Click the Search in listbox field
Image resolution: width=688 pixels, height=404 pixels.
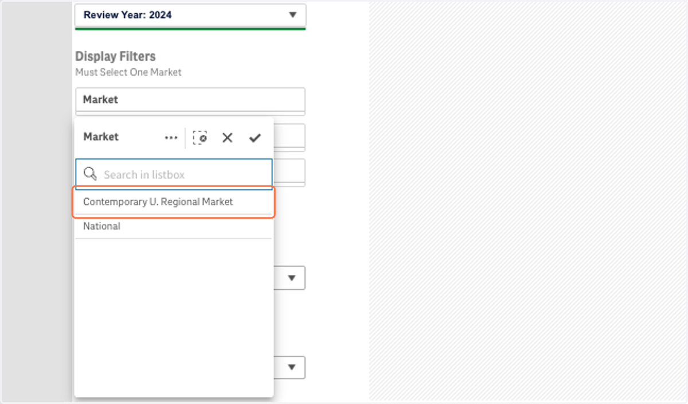pos(174,174)
